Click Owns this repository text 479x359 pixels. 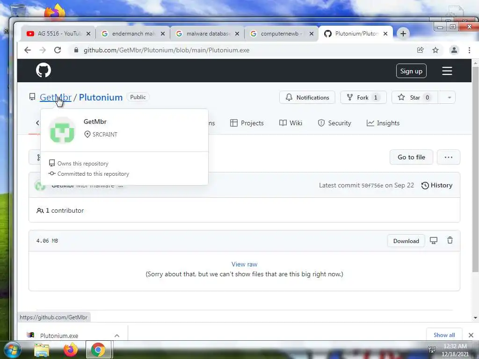(83, 163)
